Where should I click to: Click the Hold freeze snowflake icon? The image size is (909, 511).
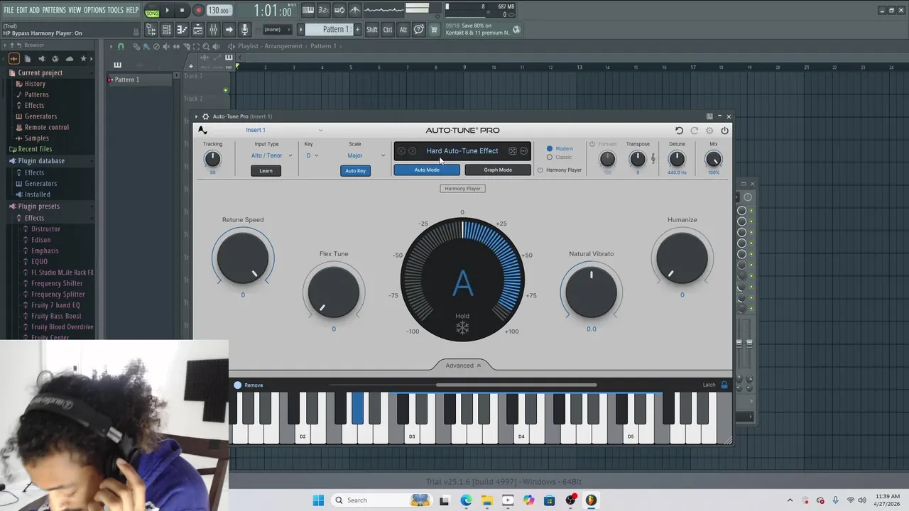point(462,328)
